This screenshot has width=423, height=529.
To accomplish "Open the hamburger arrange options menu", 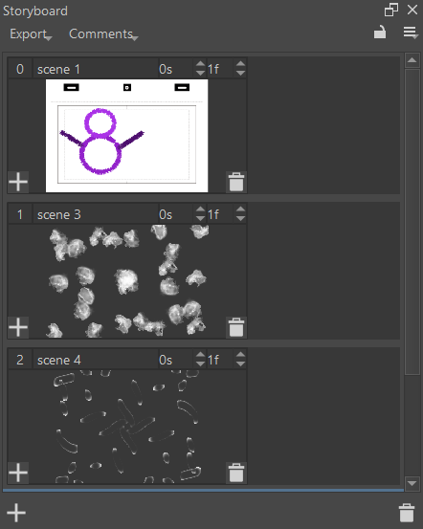I will (411, 33).
